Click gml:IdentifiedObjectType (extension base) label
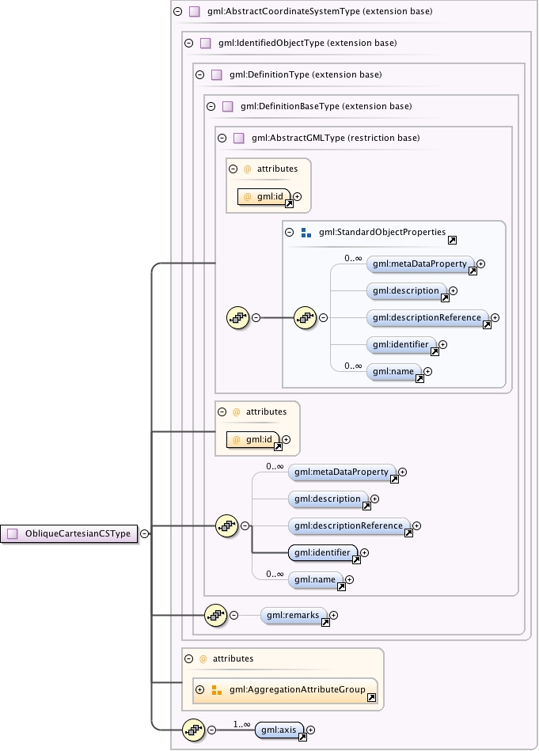This screenshot has height=751, width=539. tap(308, 43)
